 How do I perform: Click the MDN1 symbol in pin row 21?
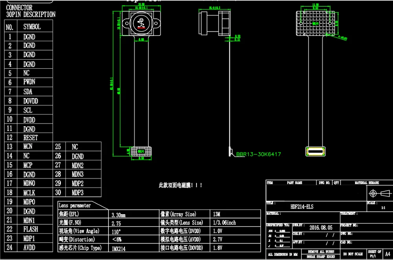(29, 220)
